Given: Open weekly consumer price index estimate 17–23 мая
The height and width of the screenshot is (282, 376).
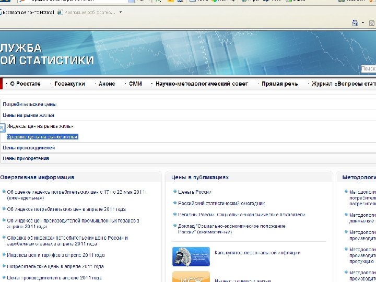Looking at the screenshot, I should (x=77, y=195).
